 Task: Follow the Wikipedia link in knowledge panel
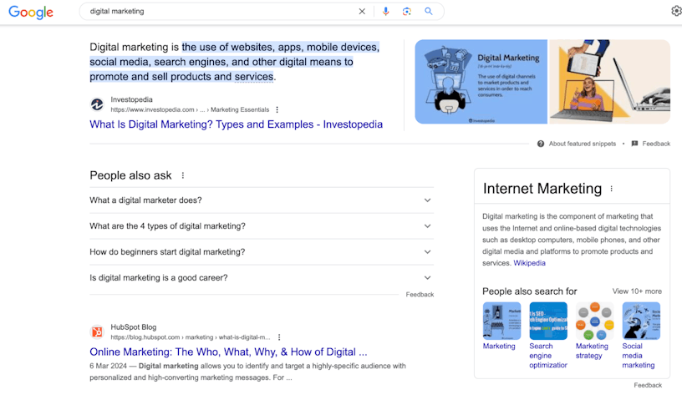point(529,263)
